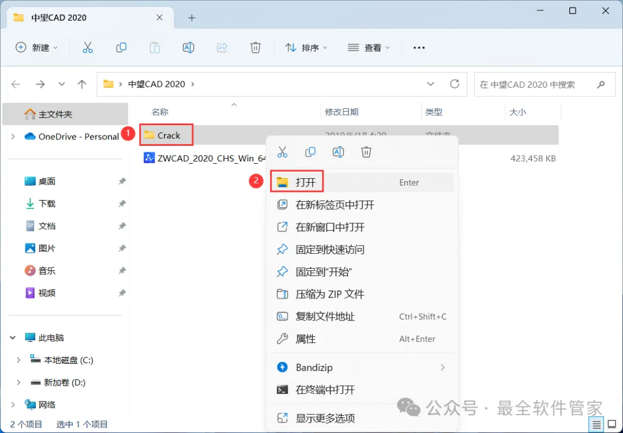This screenshot has height=433, width=623.
Task: Expand the 网络 tree node
Action: click(13, 405)
